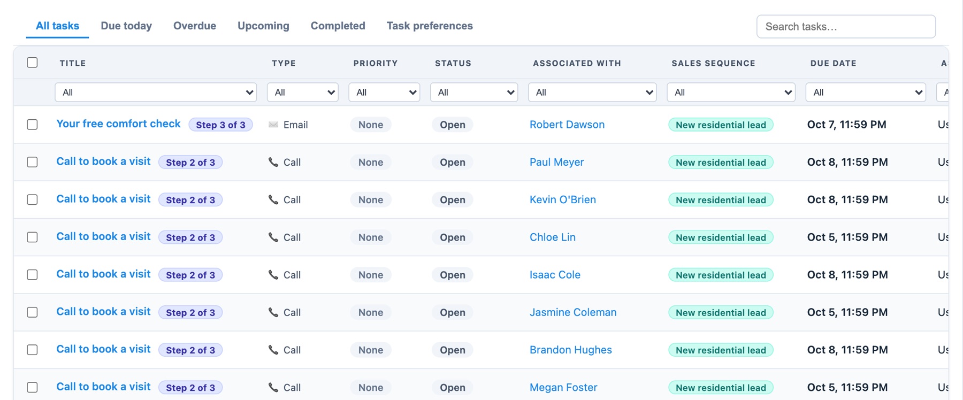Click the Search tasks input field

pyautogui.click(x=846, y=27)
